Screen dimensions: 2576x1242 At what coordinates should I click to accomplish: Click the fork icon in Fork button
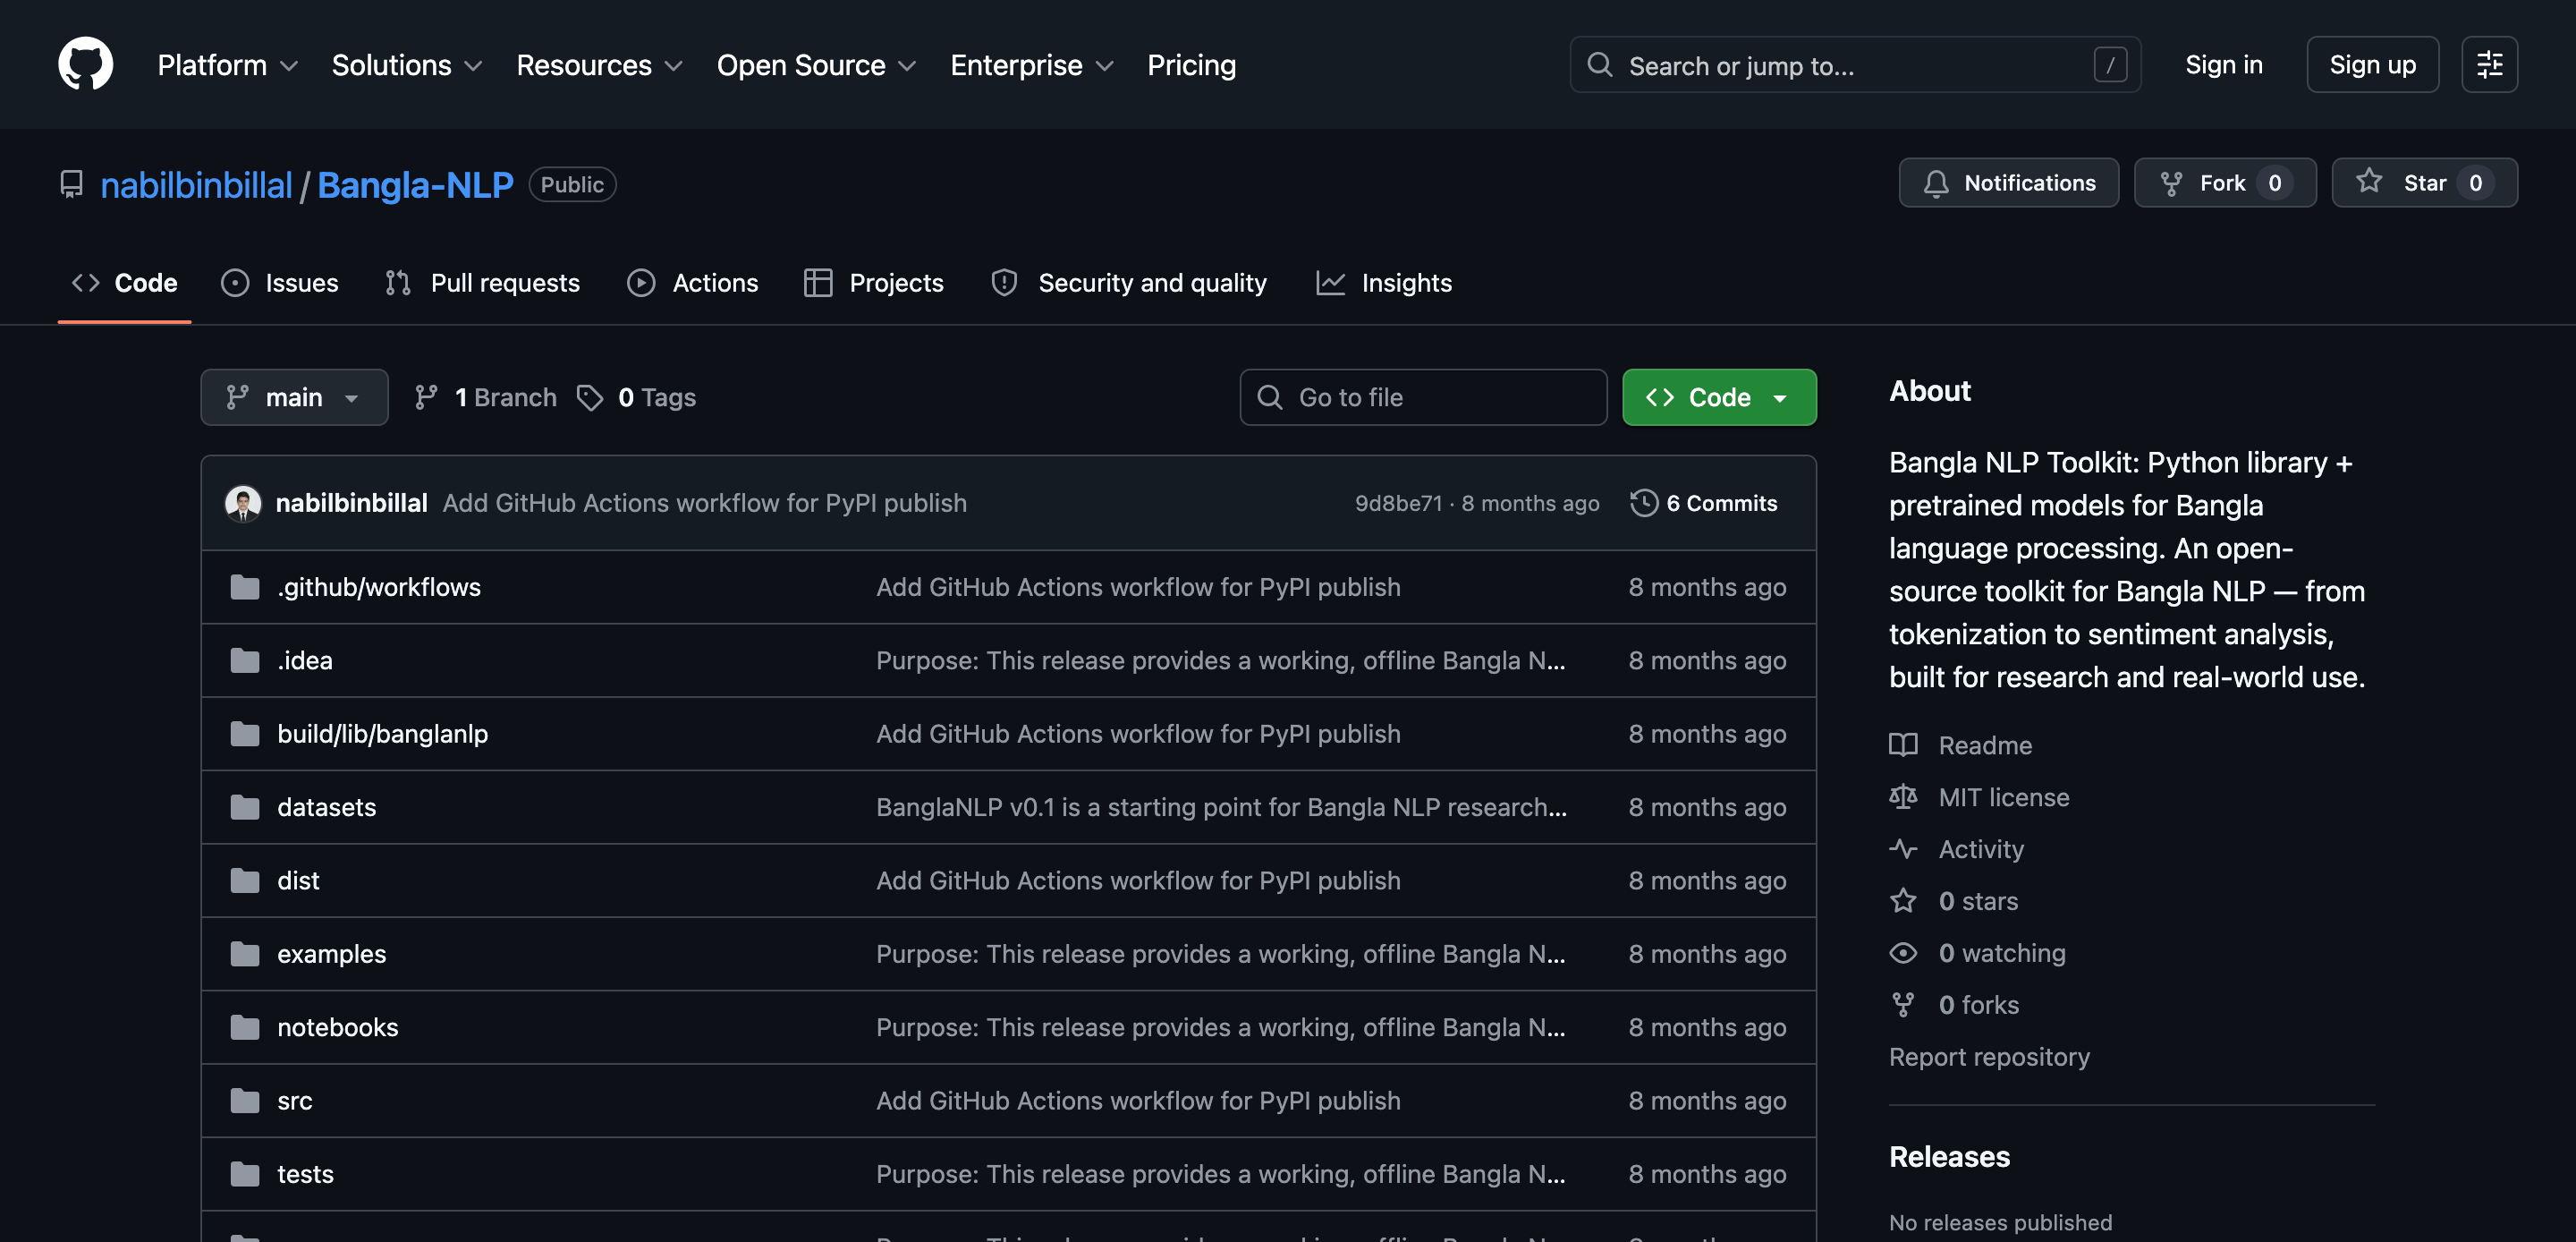point(2171,183)
